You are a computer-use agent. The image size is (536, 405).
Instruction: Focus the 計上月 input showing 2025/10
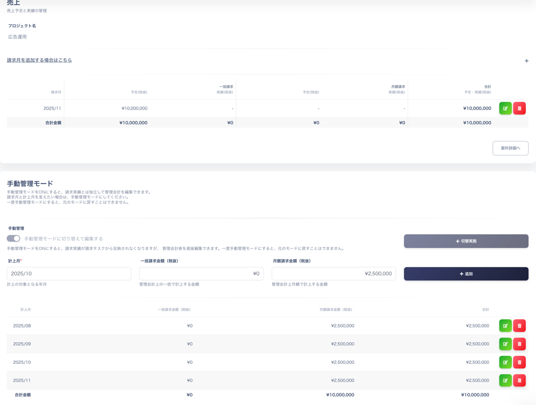[x=69, y=274]
